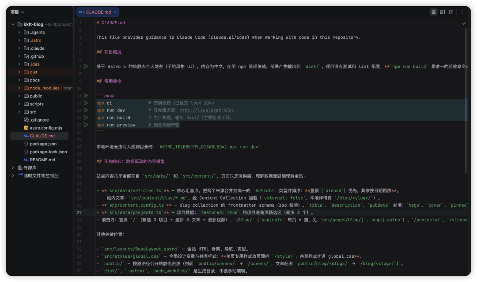
Task: Click the JSON icon of package.json
Action: (x=26, y=144)
